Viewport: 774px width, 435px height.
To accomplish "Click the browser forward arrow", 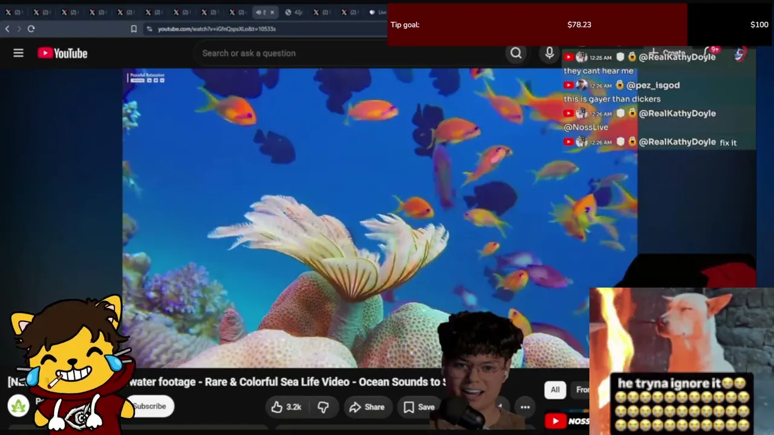I will [19, 28].
